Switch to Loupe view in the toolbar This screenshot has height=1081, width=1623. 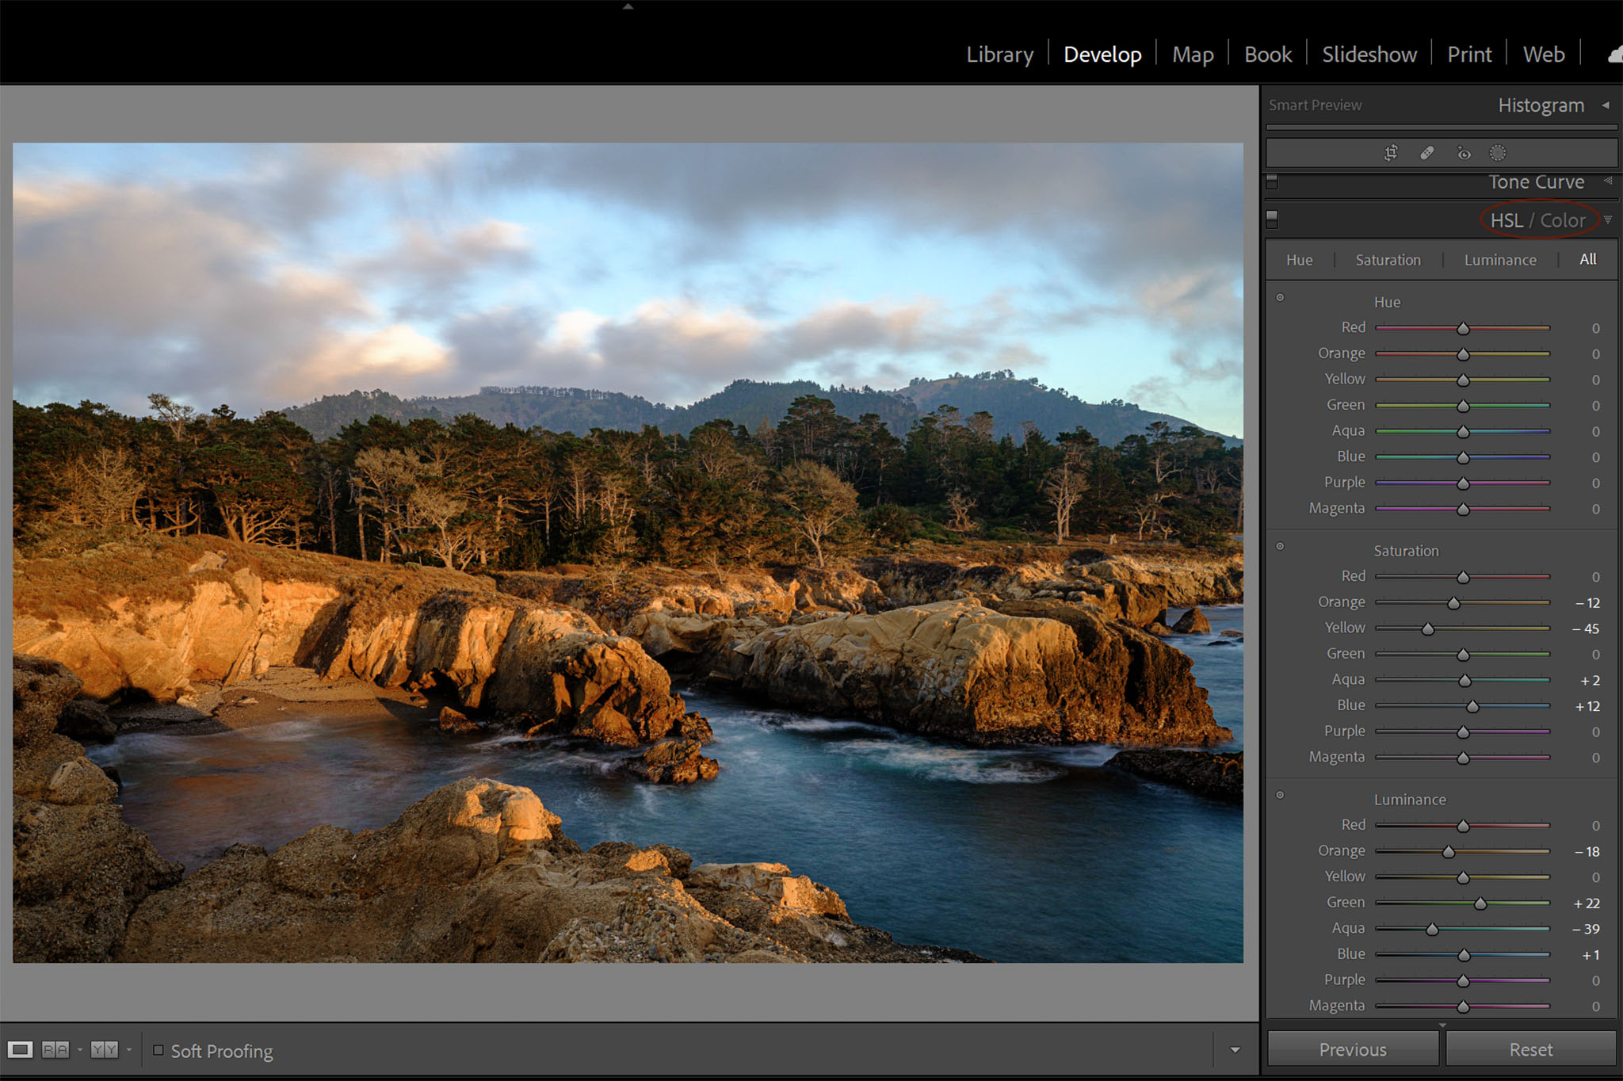click(20, 1050)
